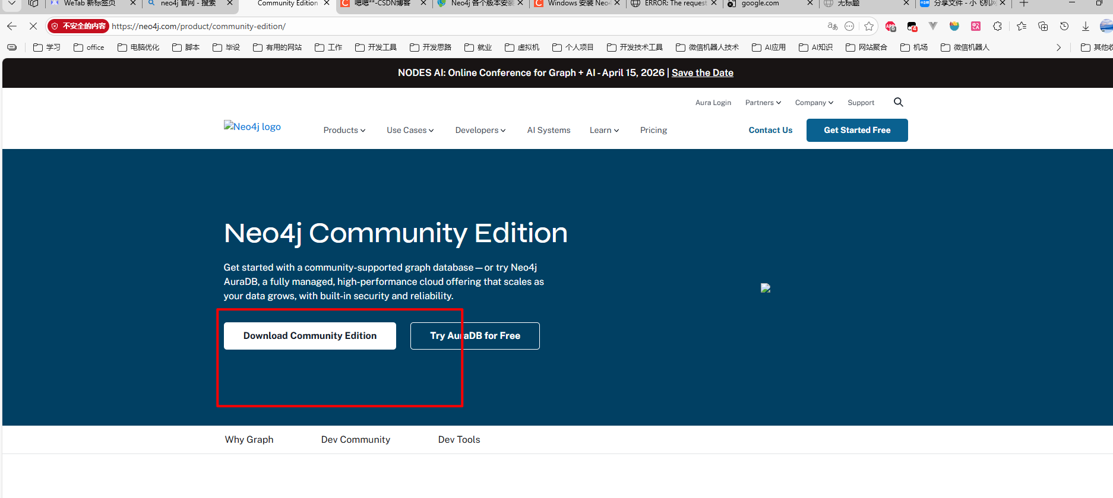Screen dimensions: 1113x498
Task: Click the profile avatar in the toolbar
Action: (1106, 26)
